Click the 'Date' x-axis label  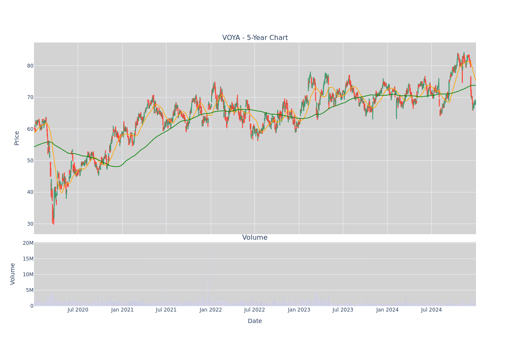pyautogui.click(x=255, y=321)
